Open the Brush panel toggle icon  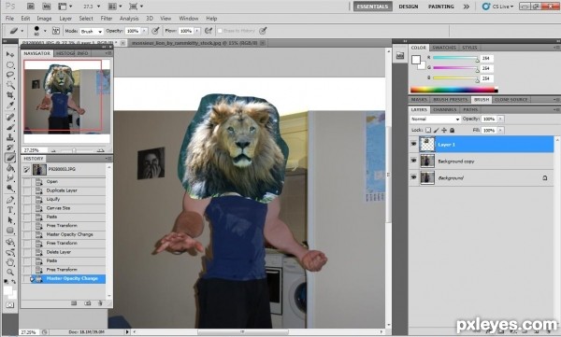click(x=56, y=31)
